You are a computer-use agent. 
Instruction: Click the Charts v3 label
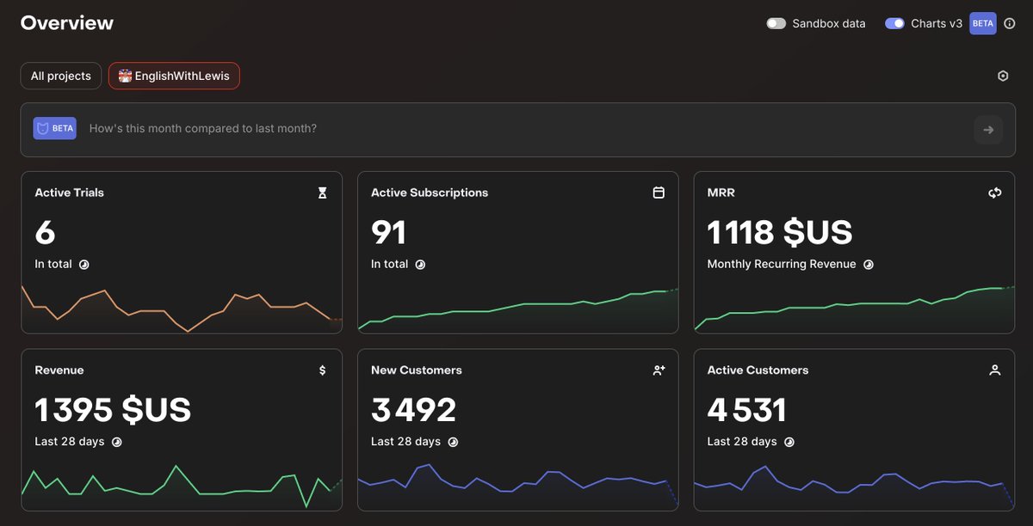[x=937, y=23]
